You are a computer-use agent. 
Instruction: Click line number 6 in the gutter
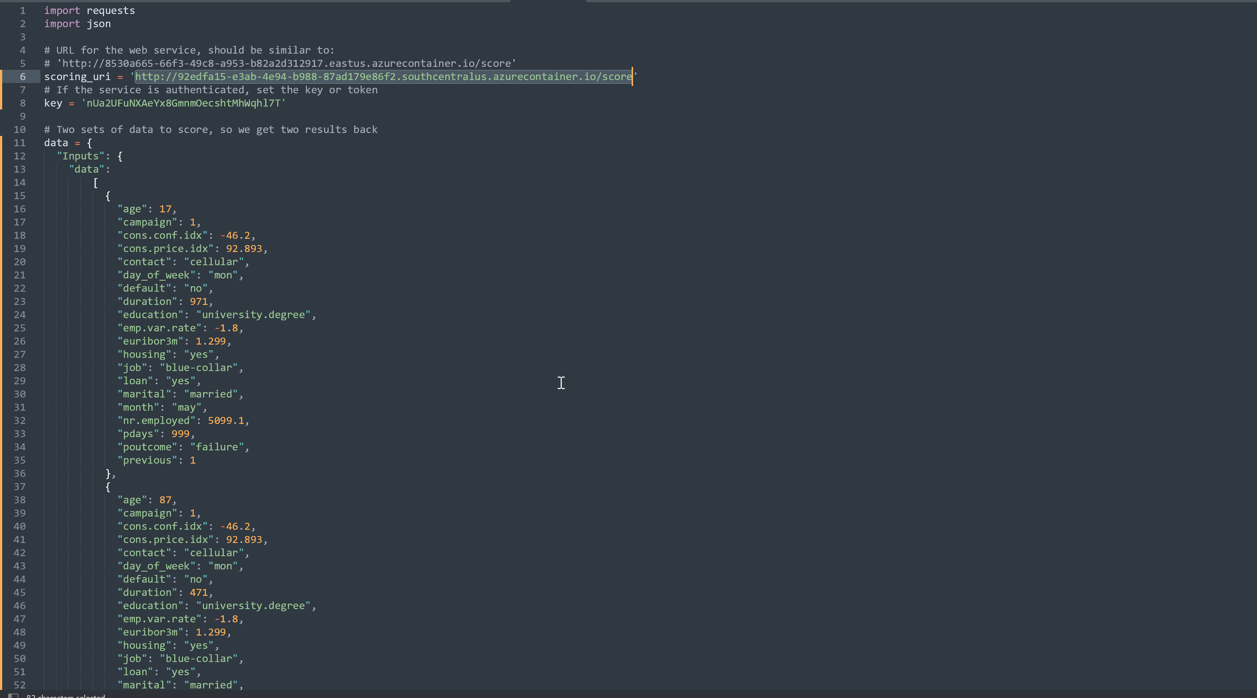pyautogui.click(x=22, y=76)
